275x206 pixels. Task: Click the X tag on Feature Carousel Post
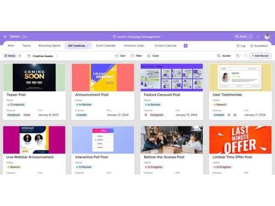[x=146, y=115]
